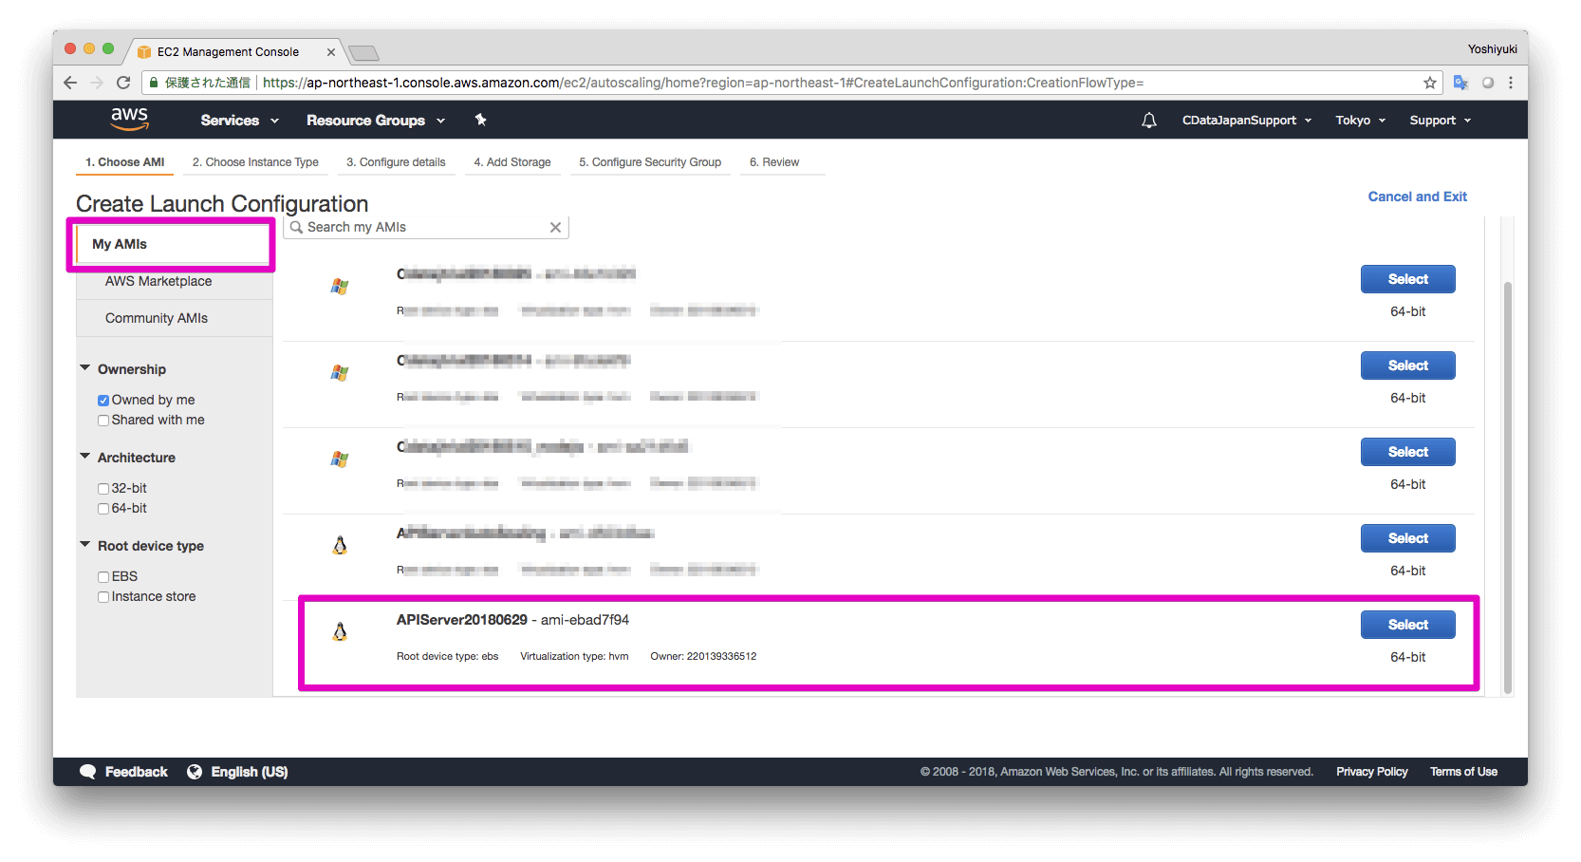Open the Privacy Policy link
Screen dimensions: 1581x862
point(1372,772)
